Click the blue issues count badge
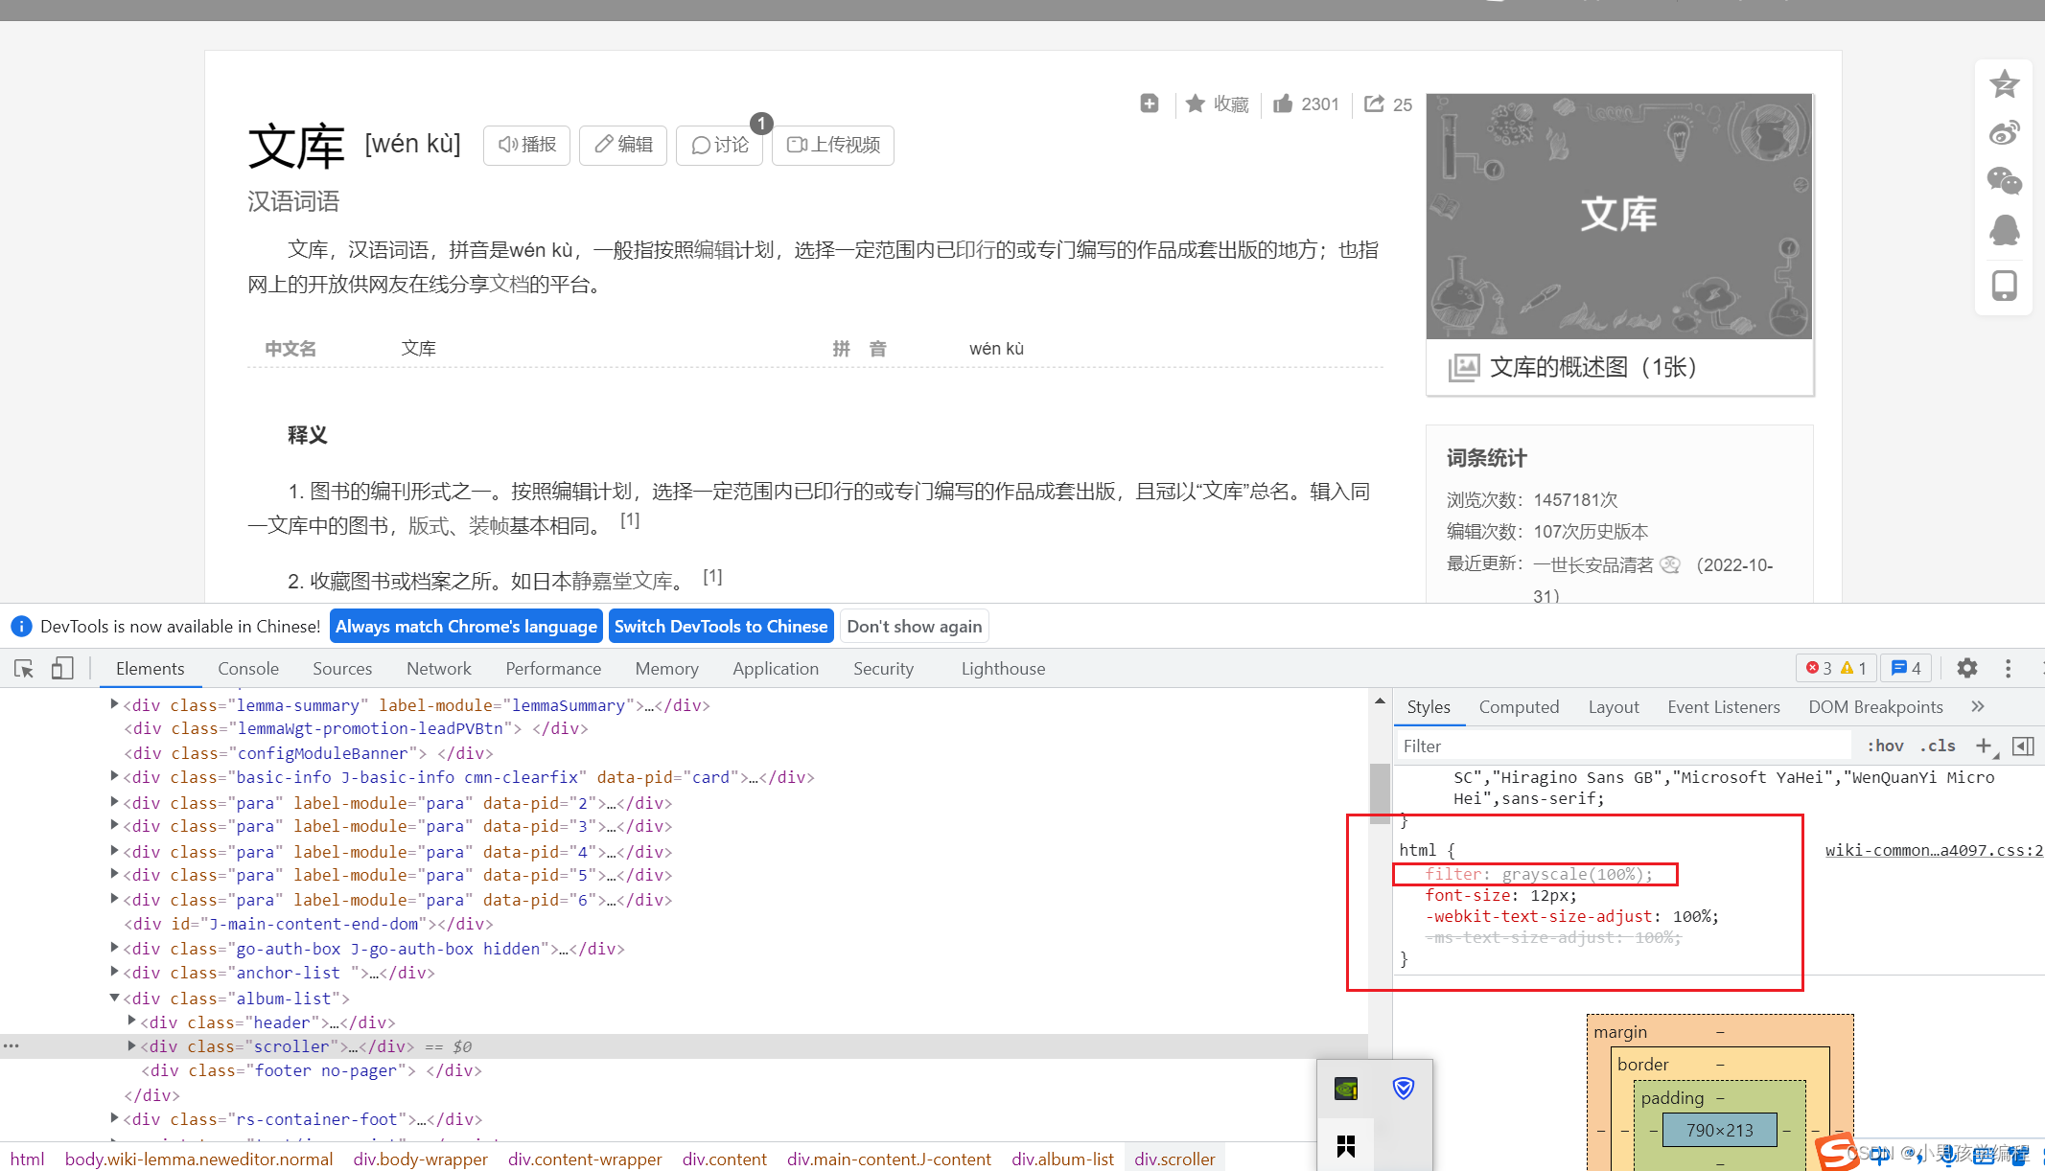This screenshot has width=2045, height=1171. point(1907,668)
